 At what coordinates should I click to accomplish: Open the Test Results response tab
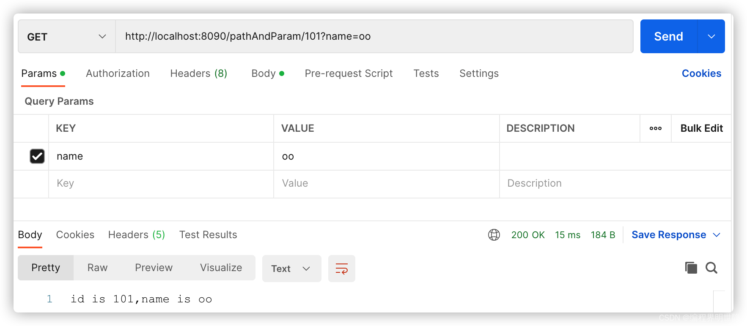208,235
